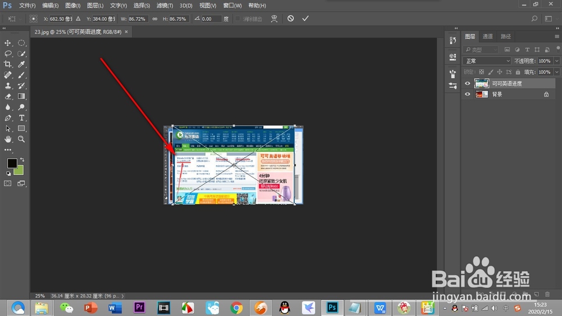Open the workspace switcher icon
Viewport: 562px width, 316px height.
[x=549, y=19]
